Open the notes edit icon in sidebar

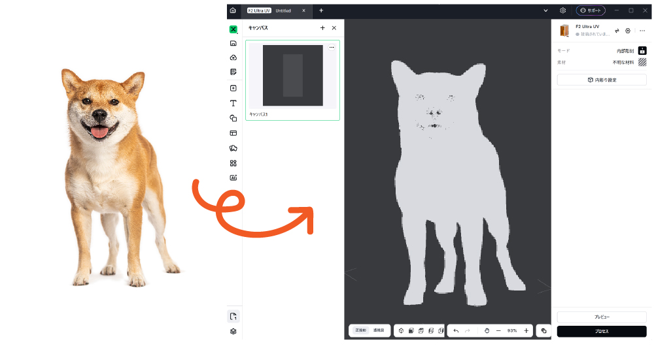(x=233, y=72)
